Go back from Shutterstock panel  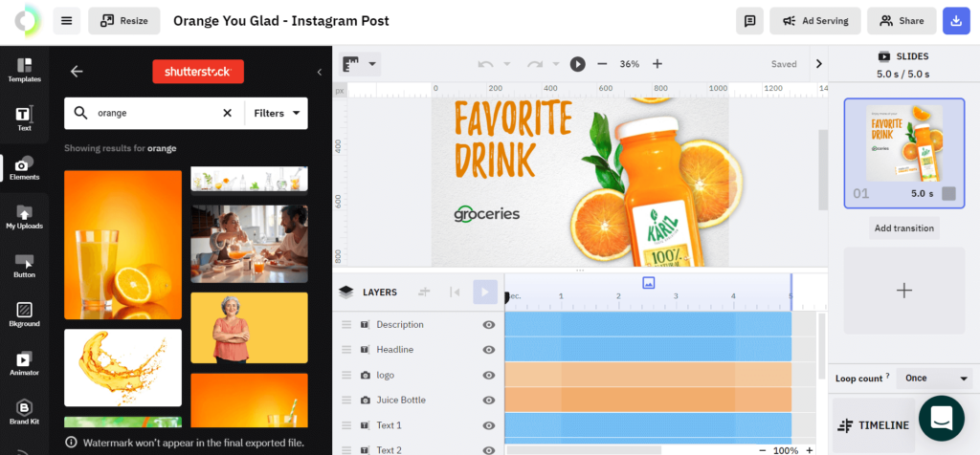pyautogui.click(x=77, y=71)
